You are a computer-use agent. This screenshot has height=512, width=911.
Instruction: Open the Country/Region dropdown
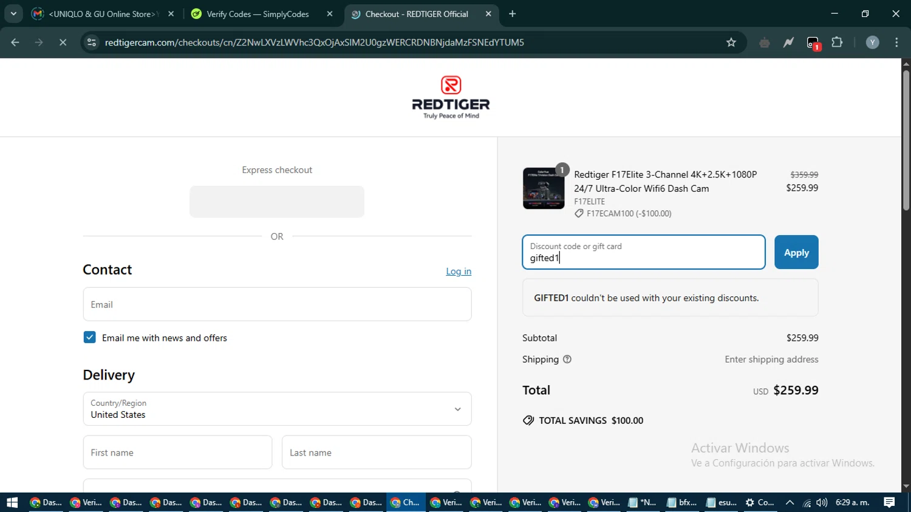277,409
